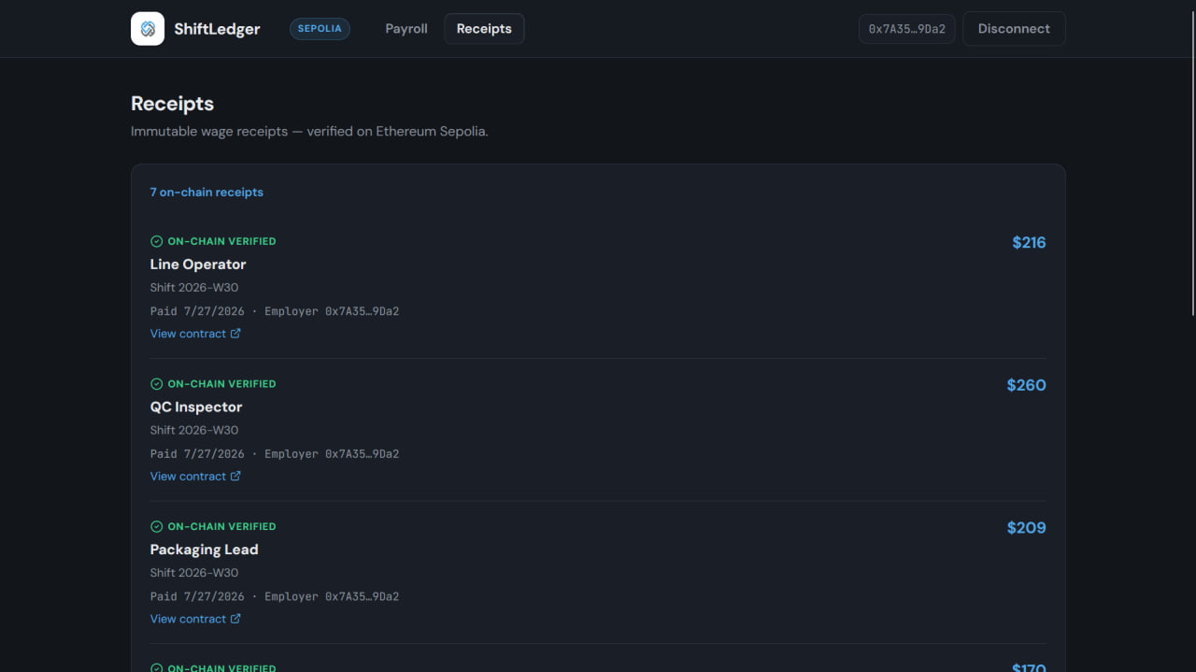
Task: Open the Payroll tab
Action: click(x=406, y=29)
